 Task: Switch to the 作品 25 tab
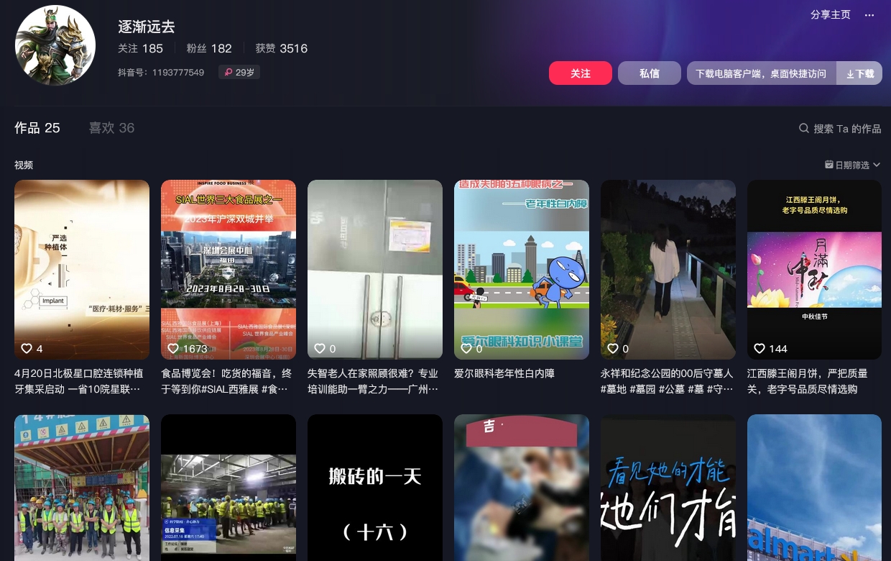click(x=37, y=128)
